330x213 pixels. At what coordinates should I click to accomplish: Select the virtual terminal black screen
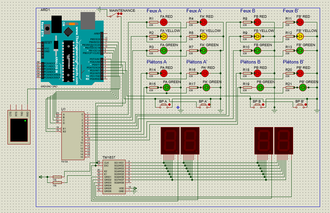point(19,130)
